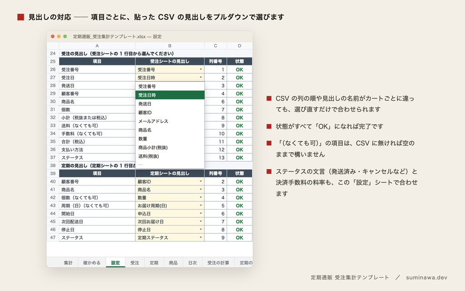Screen dimensions: 465x291
Task: Switch to the 集計 sheet tab
Action: click(68, 263)
